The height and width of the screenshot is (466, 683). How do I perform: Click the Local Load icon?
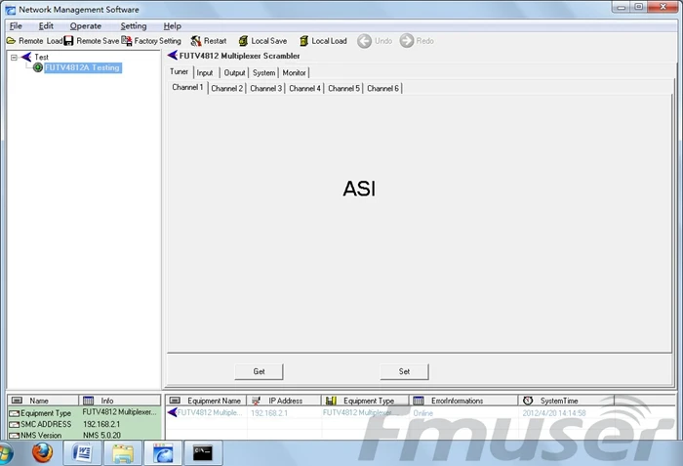point(304,41)
